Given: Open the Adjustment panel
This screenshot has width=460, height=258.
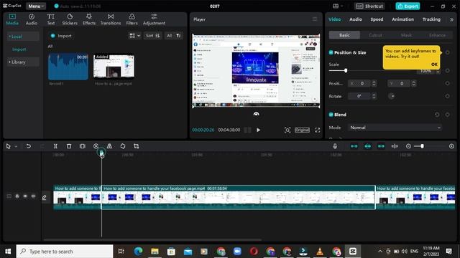Looking at the screenshot, I should (154, 19).
